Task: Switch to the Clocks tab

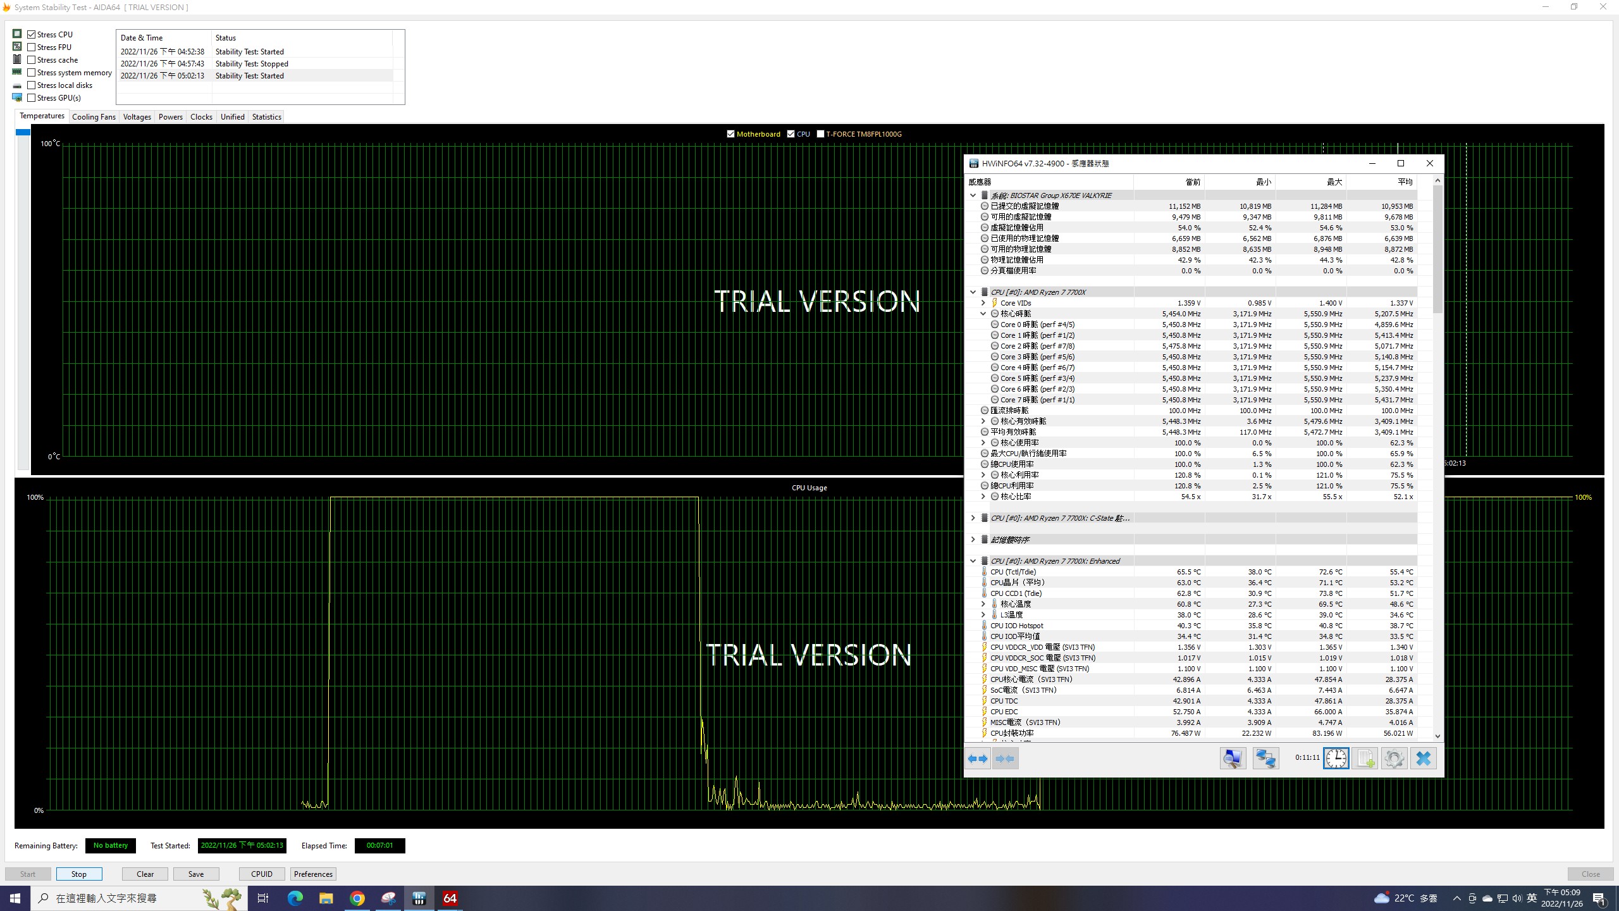Action: tap(201, 116)
